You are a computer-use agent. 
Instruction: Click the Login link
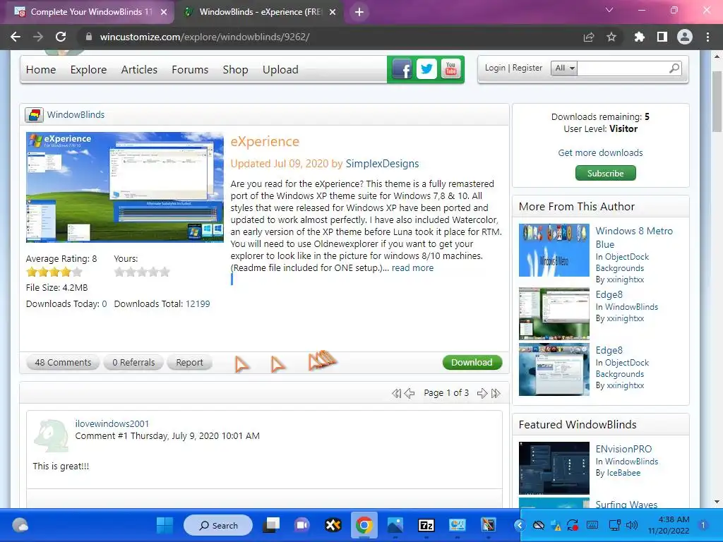(495, 68)
